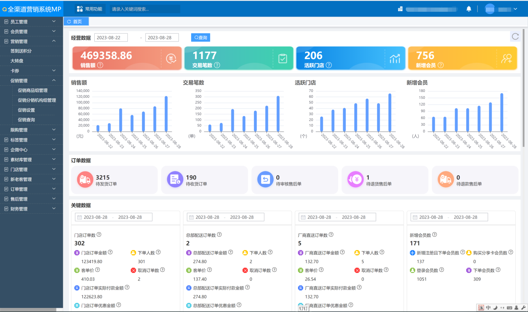Open the user account dropdown arrow
Screen dimensions: 528x312
515,9
